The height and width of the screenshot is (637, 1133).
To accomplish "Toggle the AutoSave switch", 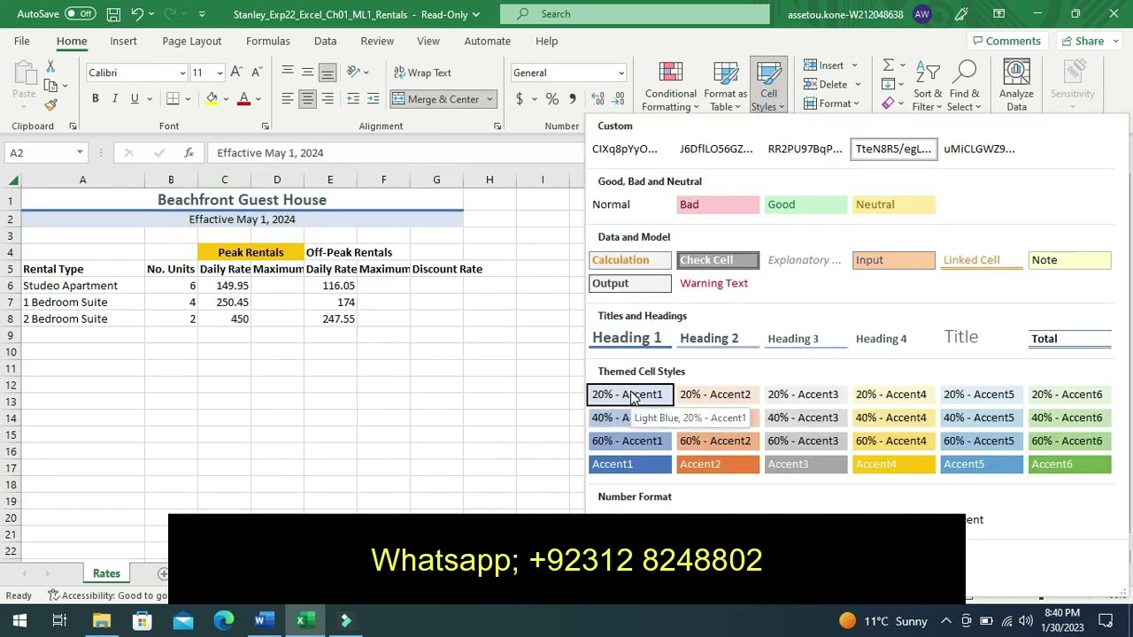I will (81, 14).
